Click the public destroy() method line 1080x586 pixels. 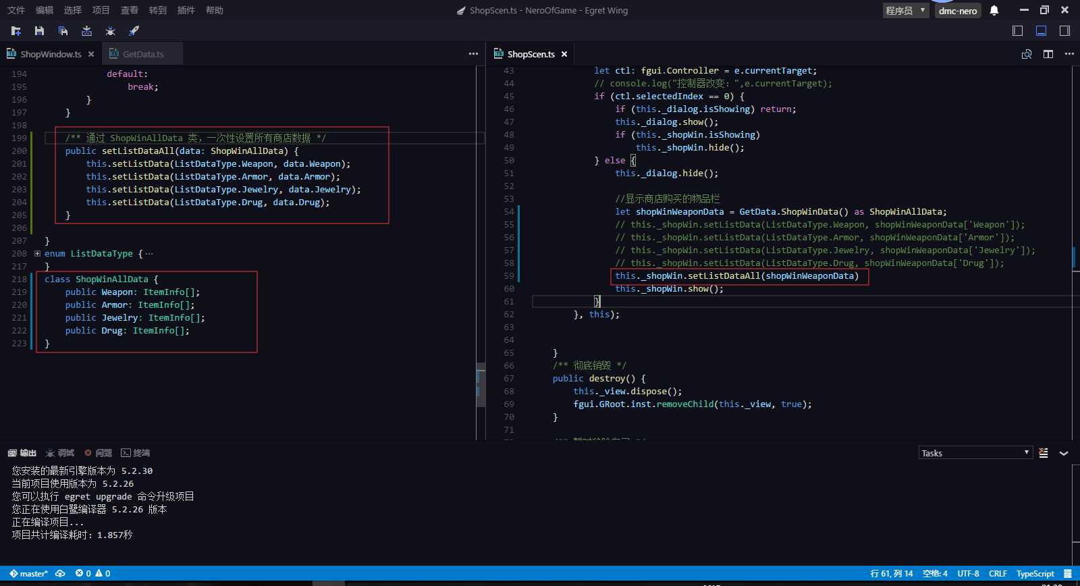(x=599, y=379)
